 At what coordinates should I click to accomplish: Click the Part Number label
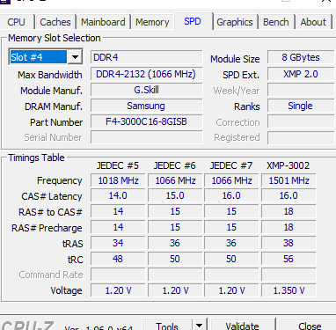(x=56, y=122)
